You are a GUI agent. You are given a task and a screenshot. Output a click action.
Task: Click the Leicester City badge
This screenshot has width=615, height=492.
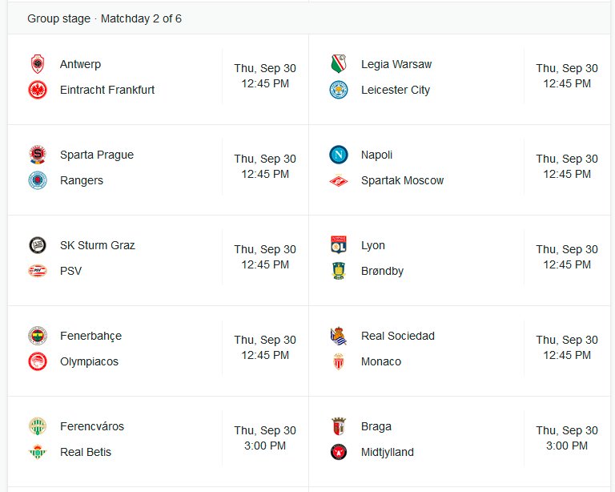(x=339, y=90)
